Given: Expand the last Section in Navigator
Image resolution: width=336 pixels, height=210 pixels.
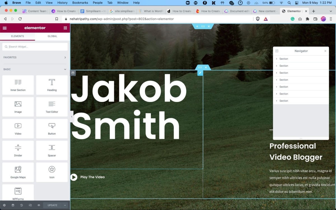Looking at the screenshot, I should coord(276,101).
